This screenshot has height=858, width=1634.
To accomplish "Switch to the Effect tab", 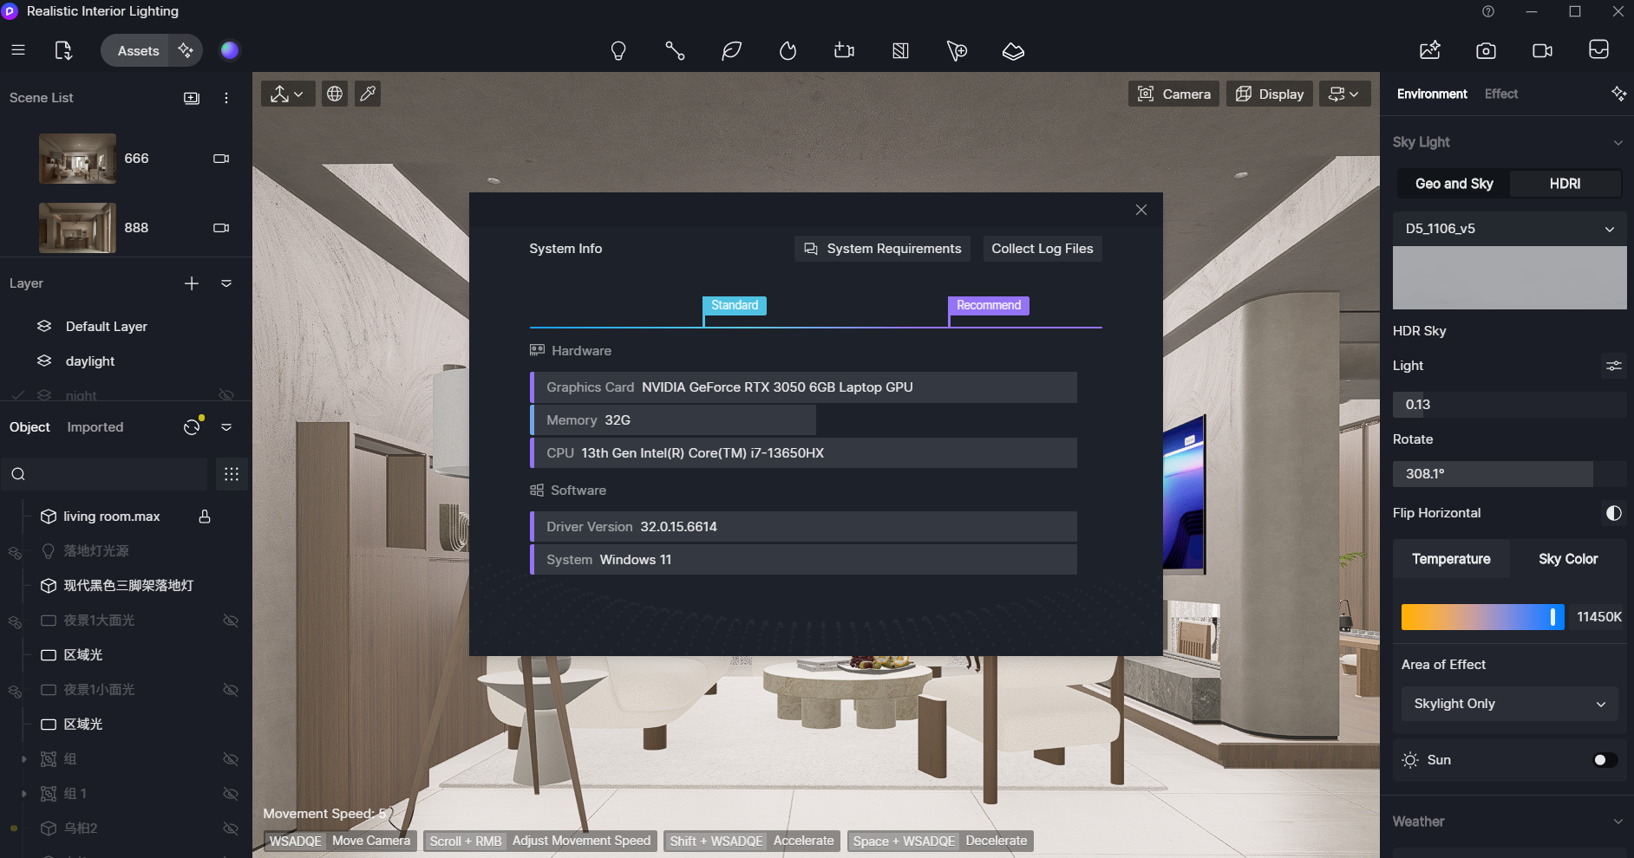I will click(x=1501, y=94).
